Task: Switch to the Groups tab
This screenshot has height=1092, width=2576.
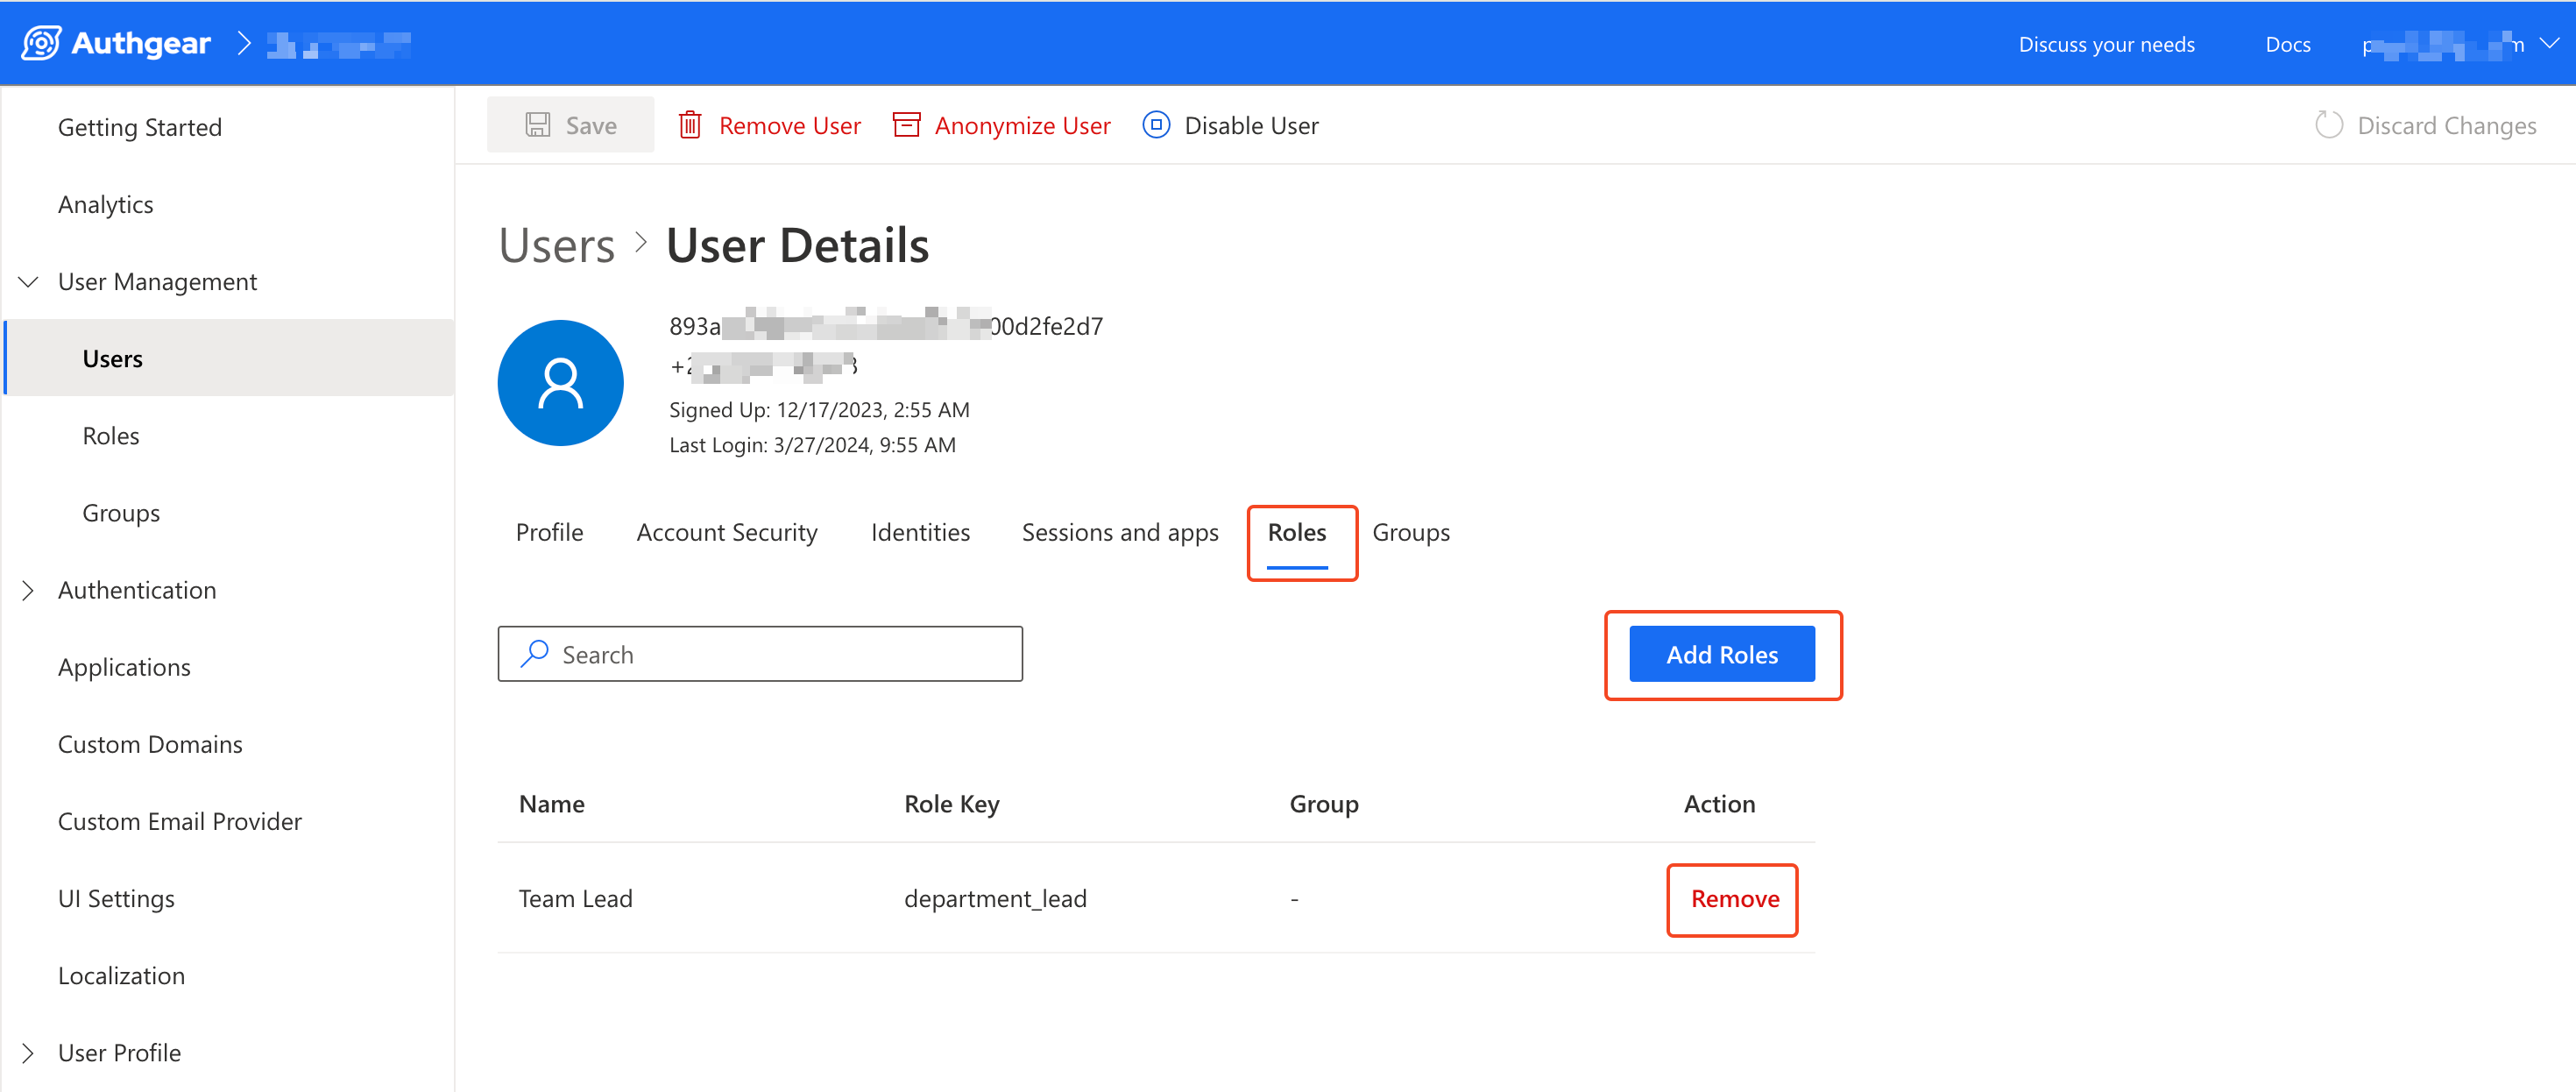Action: [1410, 533]
